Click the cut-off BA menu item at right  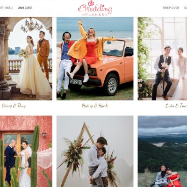[186, 7]
